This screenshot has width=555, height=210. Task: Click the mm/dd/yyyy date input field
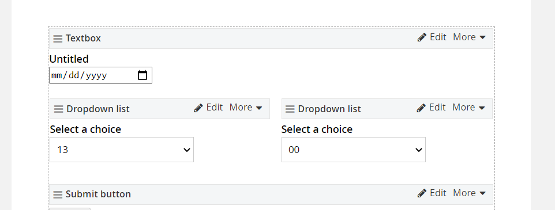click(100, 75)
